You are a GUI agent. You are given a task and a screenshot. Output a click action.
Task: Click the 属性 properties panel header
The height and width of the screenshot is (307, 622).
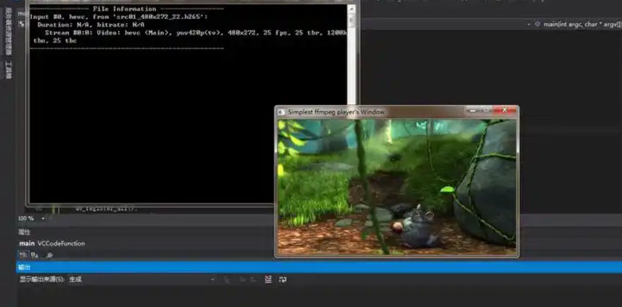(x=25, y=232)
